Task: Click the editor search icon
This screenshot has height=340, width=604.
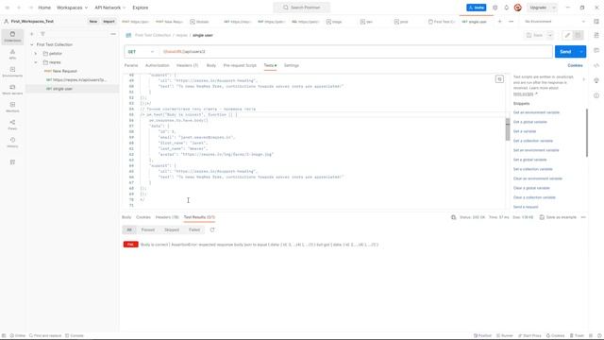Action: (499, 79)
